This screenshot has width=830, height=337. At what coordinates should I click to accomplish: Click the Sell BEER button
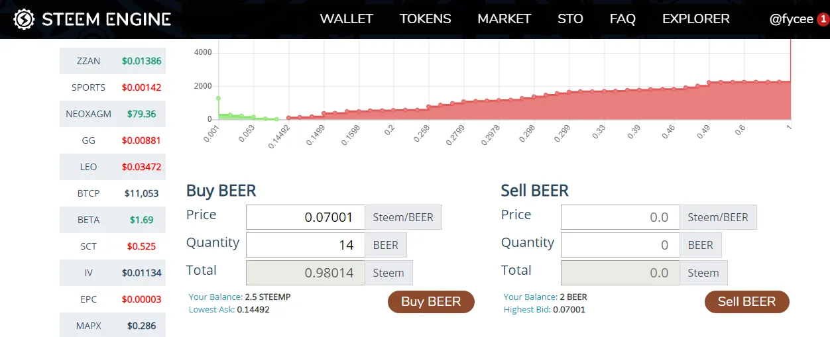click(x=746, y=302)
